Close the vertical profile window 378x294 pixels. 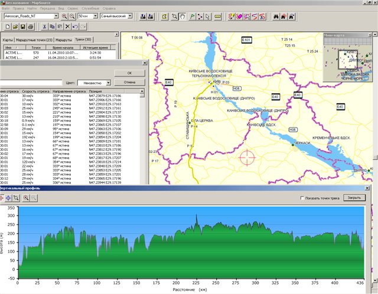pos(367,188)
